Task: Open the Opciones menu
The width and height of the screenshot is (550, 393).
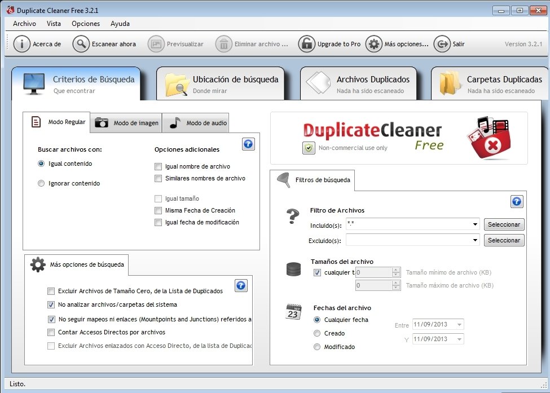Action: click(x=86, y=24)
